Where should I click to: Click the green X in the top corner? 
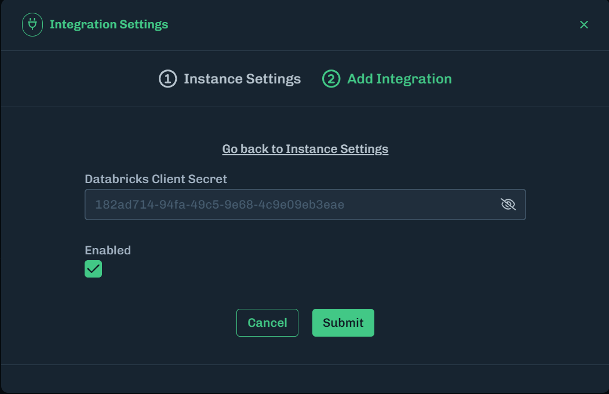coord(584,24)
